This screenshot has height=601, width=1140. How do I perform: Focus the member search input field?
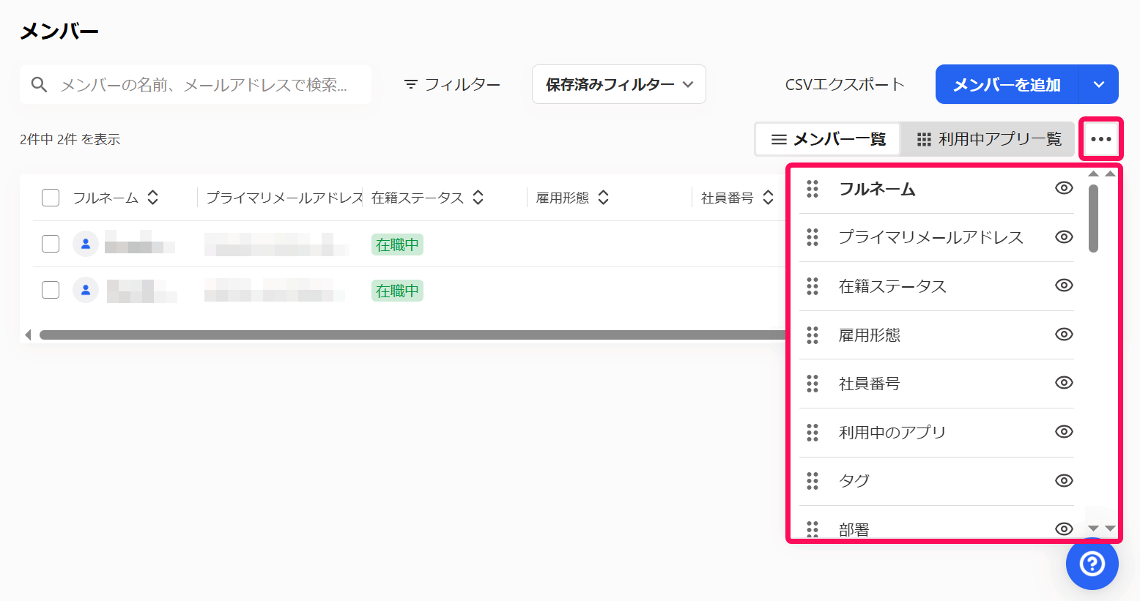click(196, 85)
